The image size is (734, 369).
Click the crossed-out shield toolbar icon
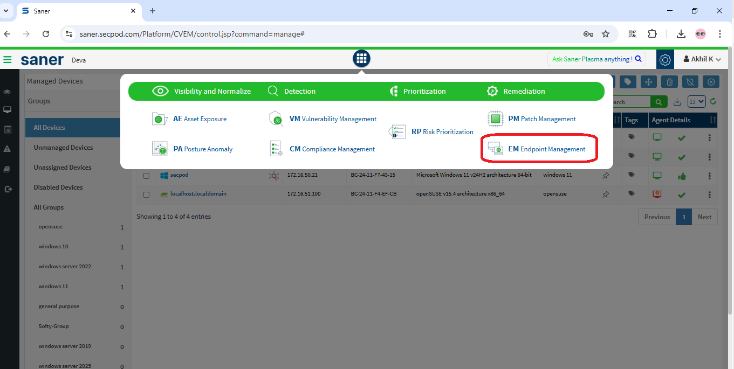tap(690, 82)
